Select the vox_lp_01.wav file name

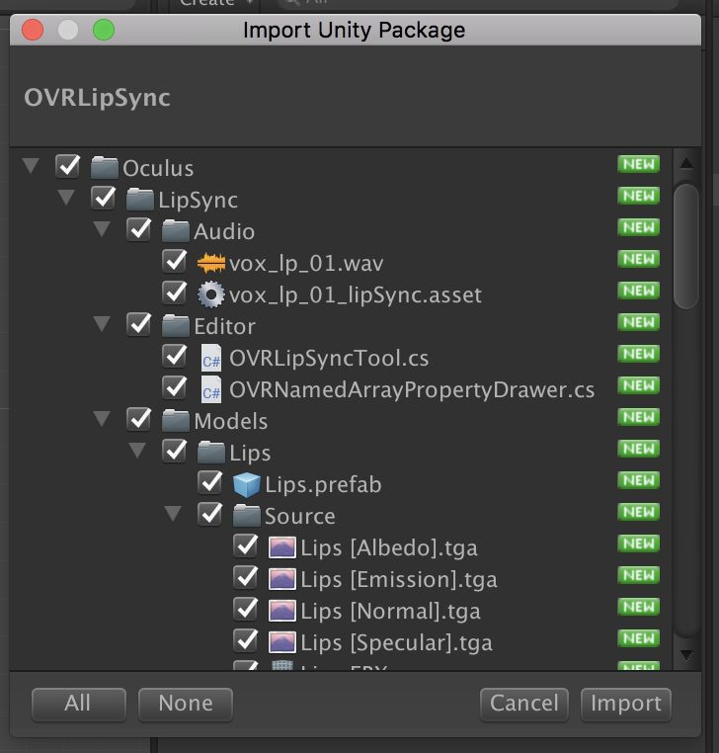click(306, 264)
